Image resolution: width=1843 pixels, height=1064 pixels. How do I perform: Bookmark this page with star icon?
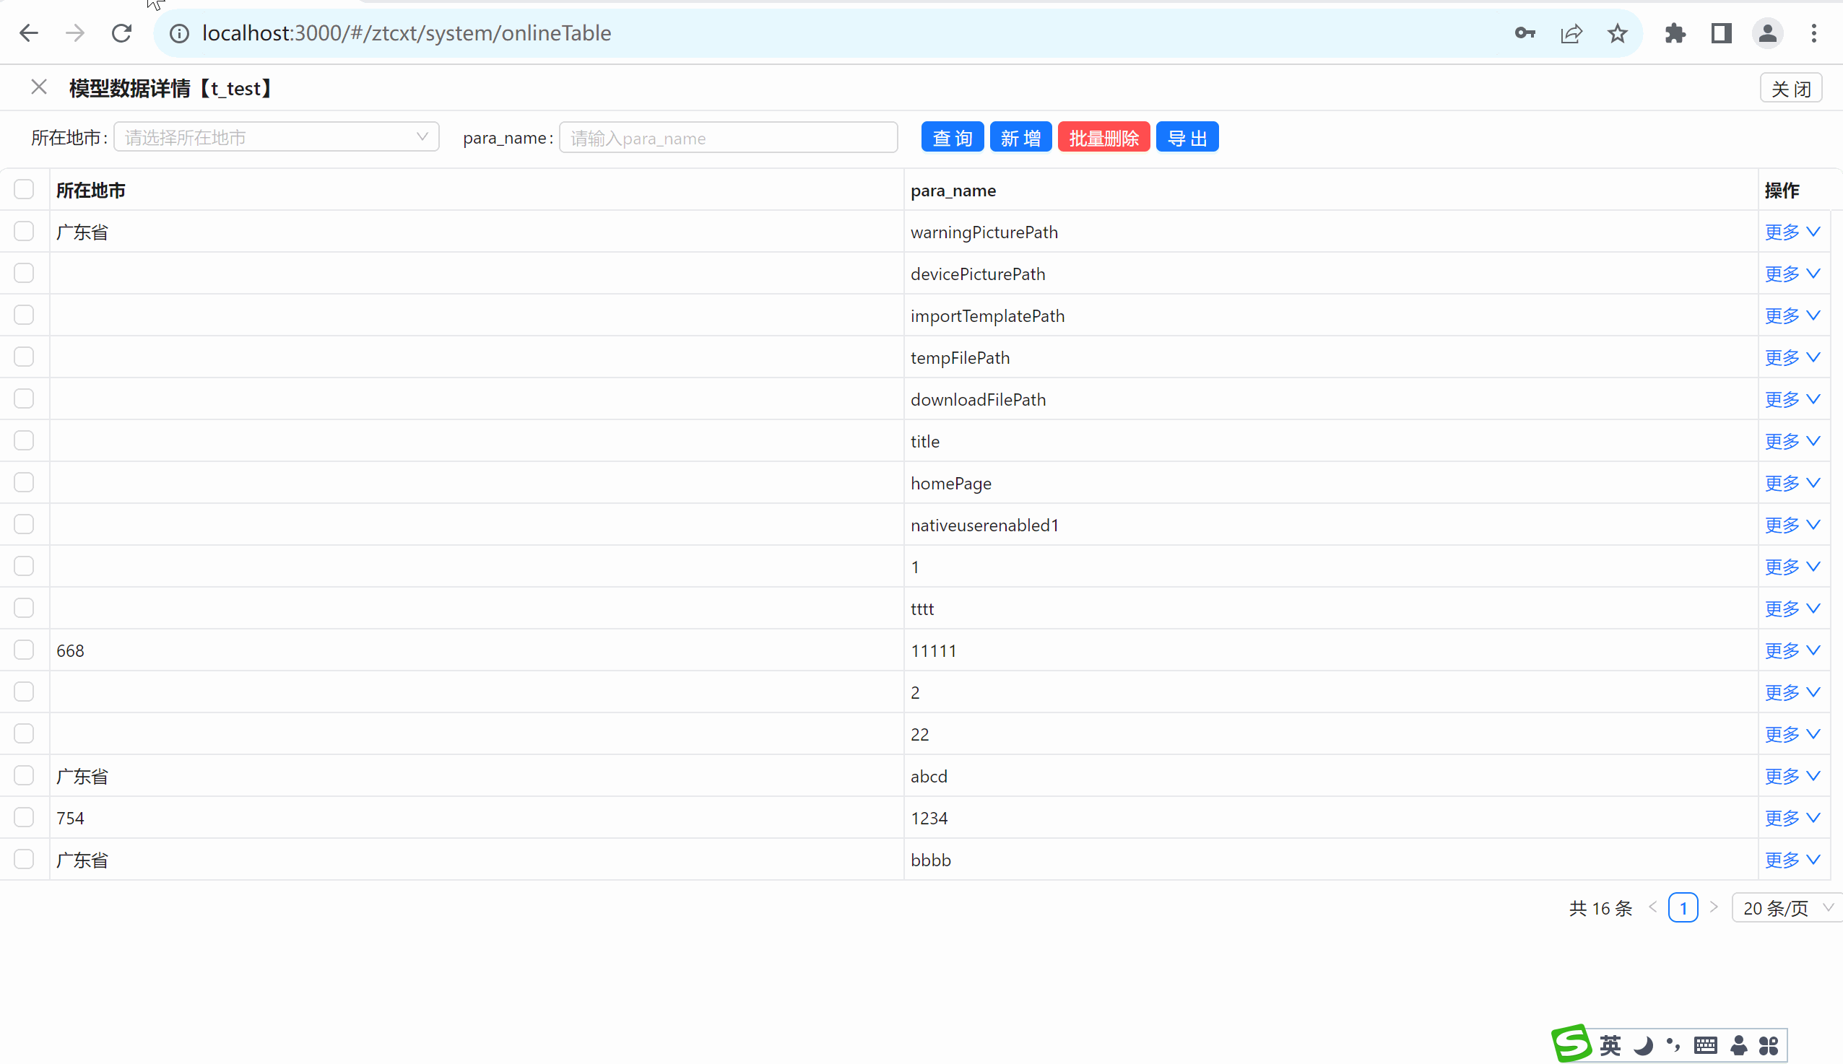click(1617, 33)
